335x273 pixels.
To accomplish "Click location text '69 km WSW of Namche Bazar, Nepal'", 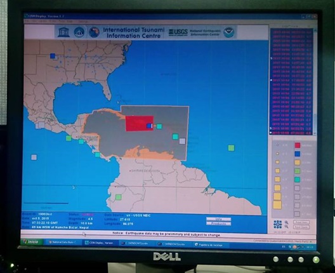I will point(60,227).
